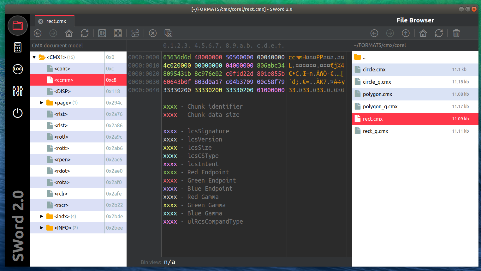Expand the INFO tree node

pos(41,228)
